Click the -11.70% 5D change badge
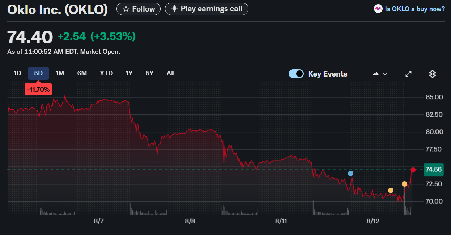The height and width of the screenshot is (235, 451). point(38,89)
